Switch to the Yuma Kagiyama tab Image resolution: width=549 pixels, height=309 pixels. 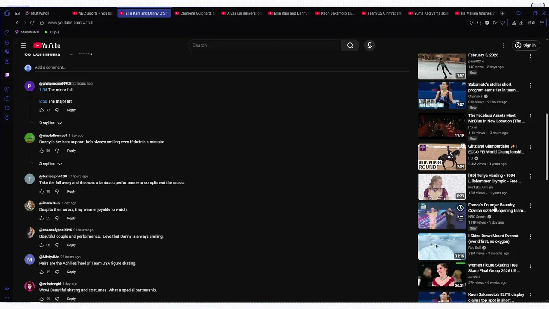pos(428,13)
